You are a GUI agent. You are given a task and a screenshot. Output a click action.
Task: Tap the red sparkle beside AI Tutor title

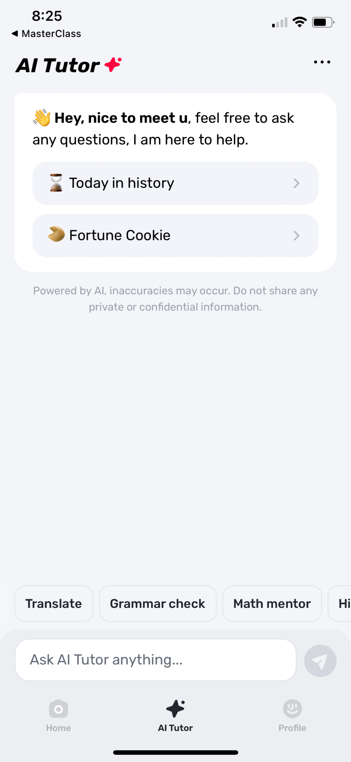coord(113,64)
